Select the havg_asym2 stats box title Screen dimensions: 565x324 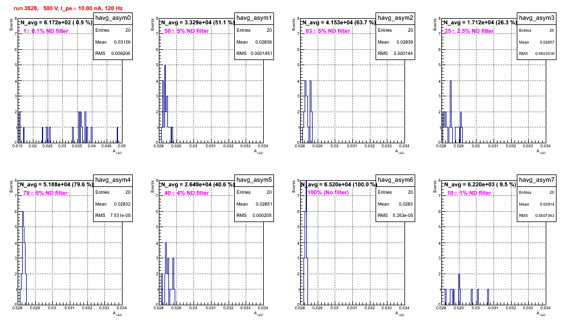[395, 18]
